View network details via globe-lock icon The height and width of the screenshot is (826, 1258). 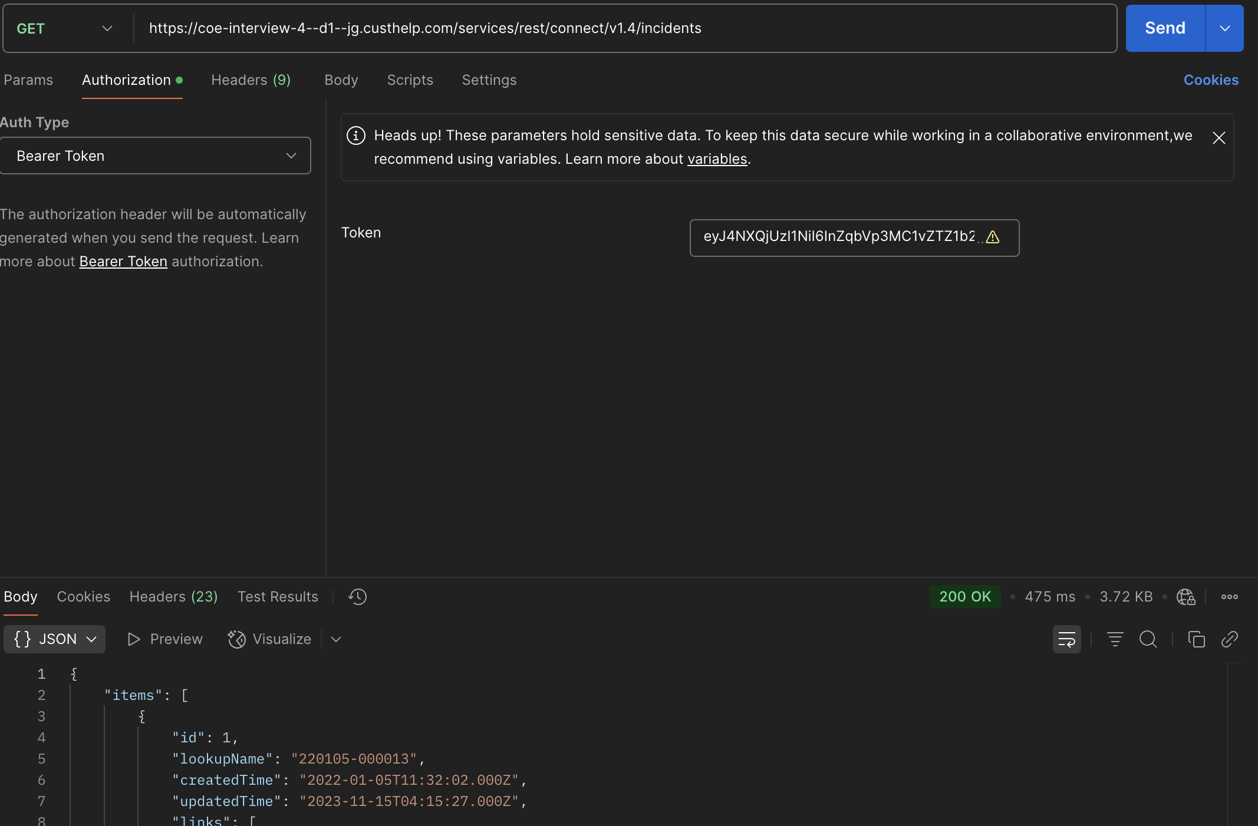pyautogui.click(x=1185, y=597)
